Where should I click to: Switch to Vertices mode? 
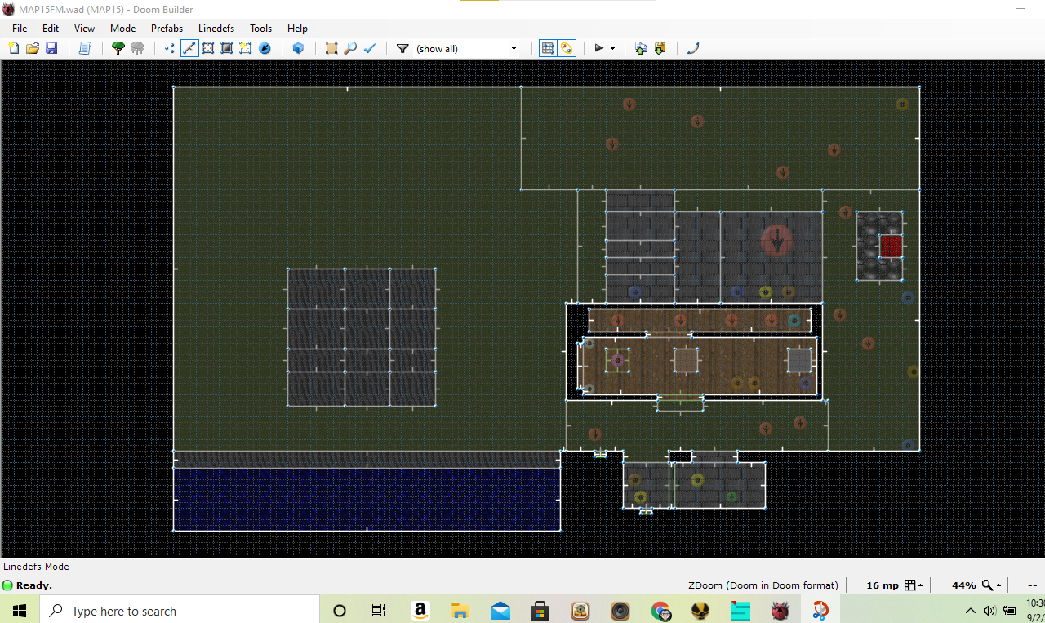click(170, 48)
